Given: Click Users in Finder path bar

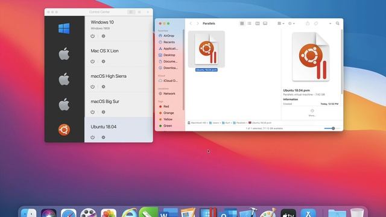Looking at the screenshot, I should pyautogui.click(x=214, y=123).
